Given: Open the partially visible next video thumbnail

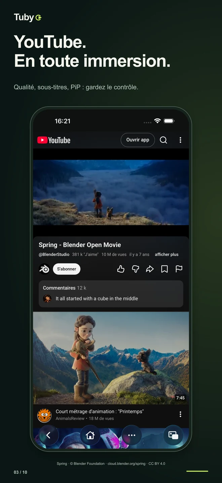Looking at the screenshot, I should (x=111, y=438).
